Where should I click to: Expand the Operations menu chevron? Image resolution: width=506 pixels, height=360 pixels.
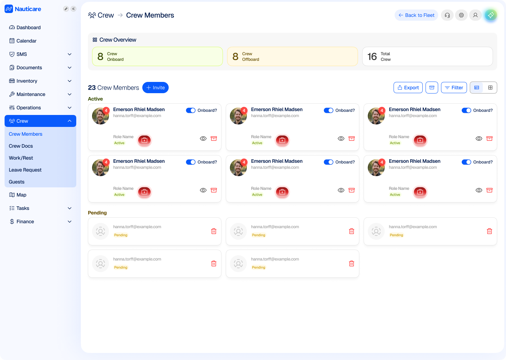70,108
